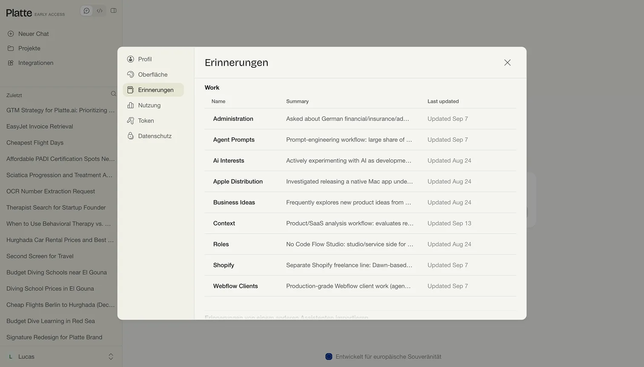
Task: Open the Webflow Clients memory
Action: (x=360, y=286)
